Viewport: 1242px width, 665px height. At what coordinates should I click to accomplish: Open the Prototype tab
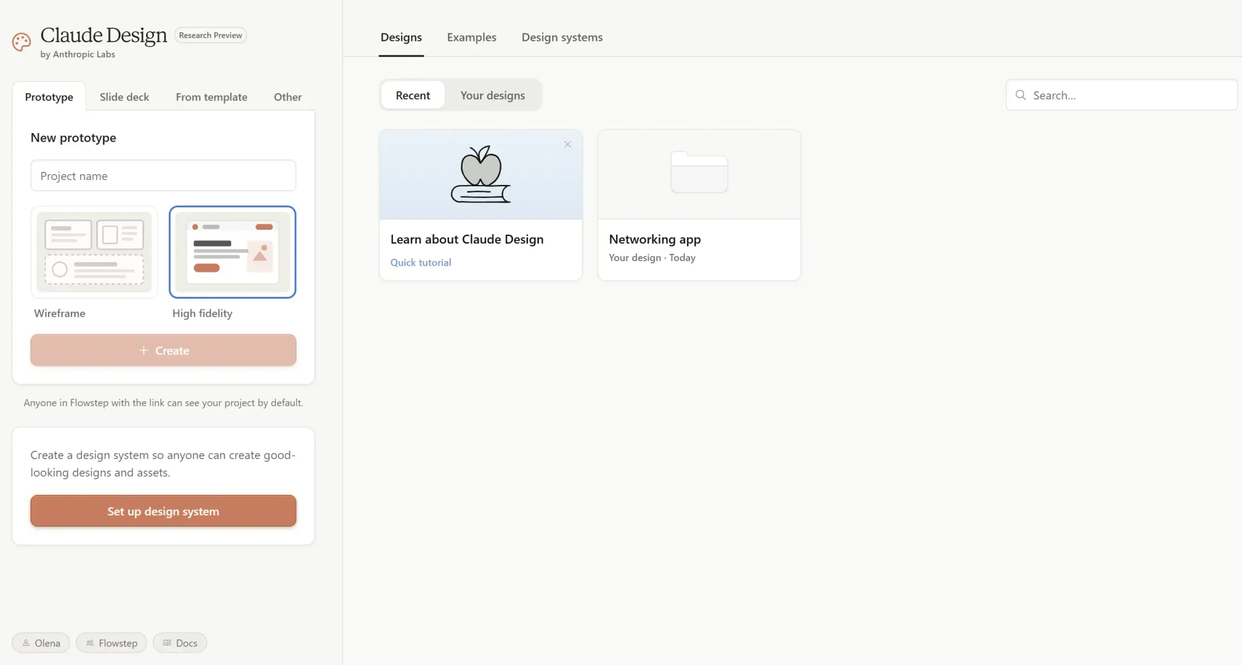click(49, 97)
